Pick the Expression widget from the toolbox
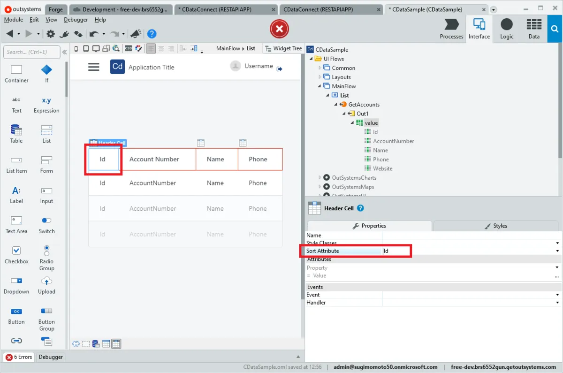 point(46,103)
